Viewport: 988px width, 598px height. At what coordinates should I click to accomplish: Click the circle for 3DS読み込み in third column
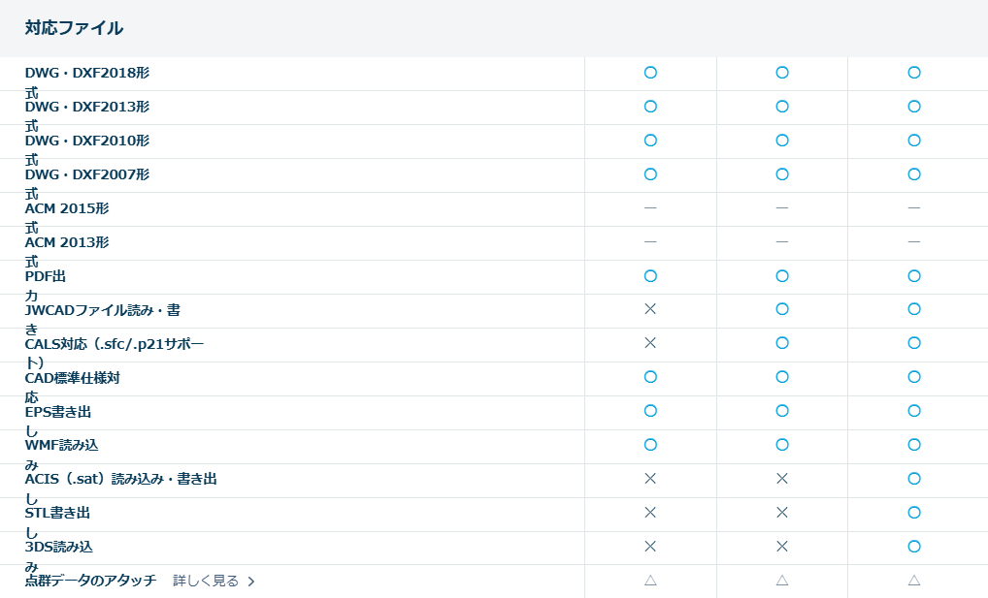pyautogui.click(x=913, y=547)
